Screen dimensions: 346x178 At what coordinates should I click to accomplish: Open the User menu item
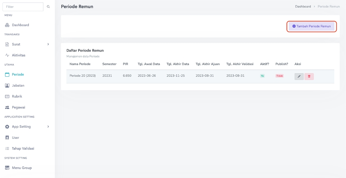(15, 138)
